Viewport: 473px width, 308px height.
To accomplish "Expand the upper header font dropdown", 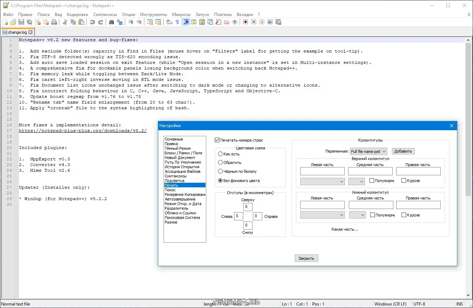I will point(322,181).
